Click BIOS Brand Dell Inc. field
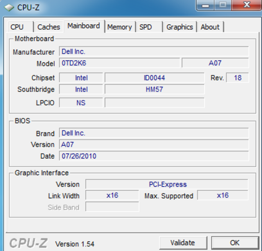 [154, 133]
